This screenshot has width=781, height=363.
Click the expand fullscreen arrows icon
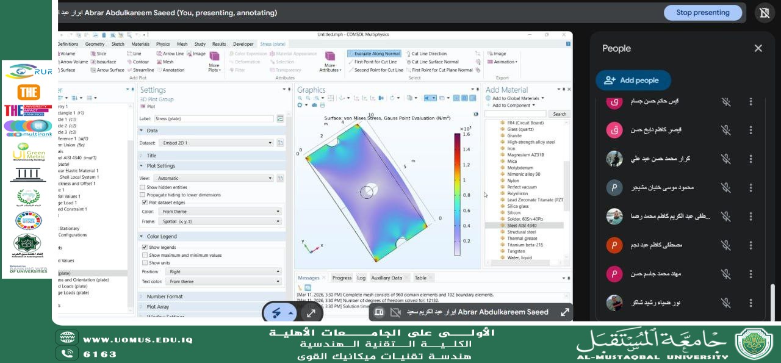point(311,313)
